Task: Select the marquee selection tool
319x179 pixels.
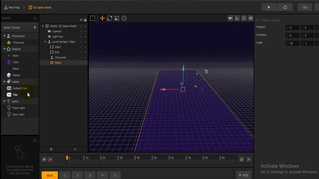Action: pyautogui.click(x=92, y=18)
